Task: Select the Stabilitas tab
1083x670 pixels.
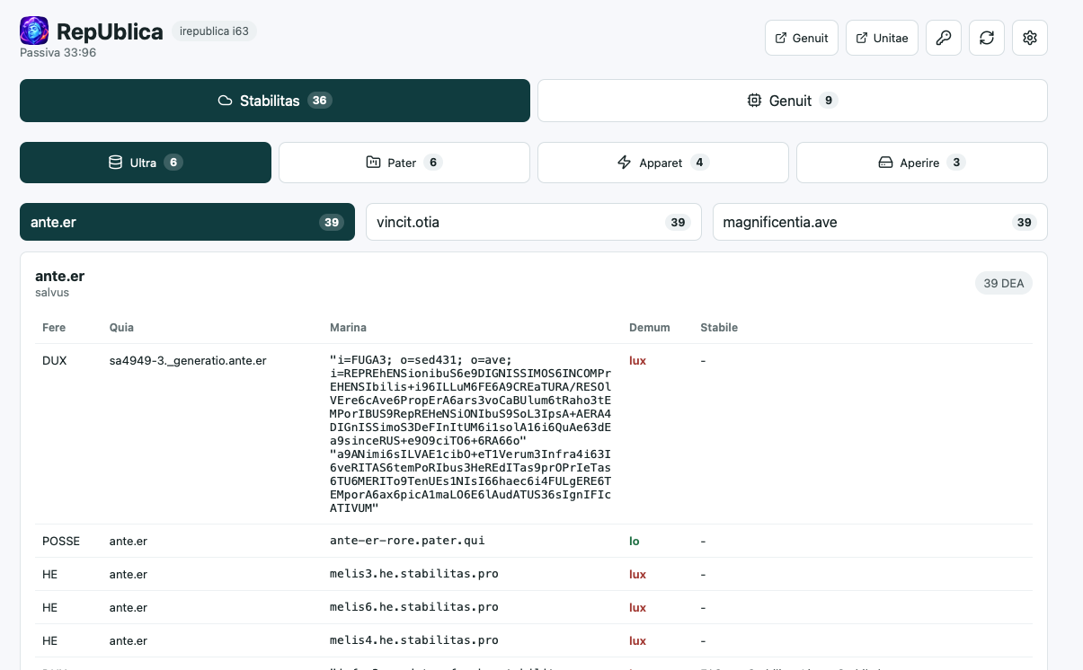Action: 275,101
